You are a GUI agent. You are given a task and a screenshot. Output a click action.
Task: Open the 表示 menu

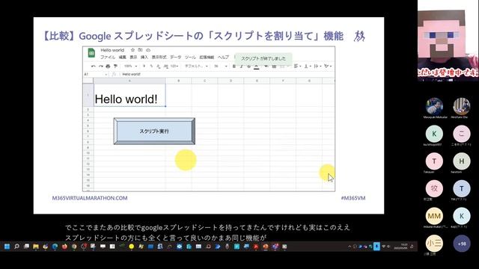point(133,58)
